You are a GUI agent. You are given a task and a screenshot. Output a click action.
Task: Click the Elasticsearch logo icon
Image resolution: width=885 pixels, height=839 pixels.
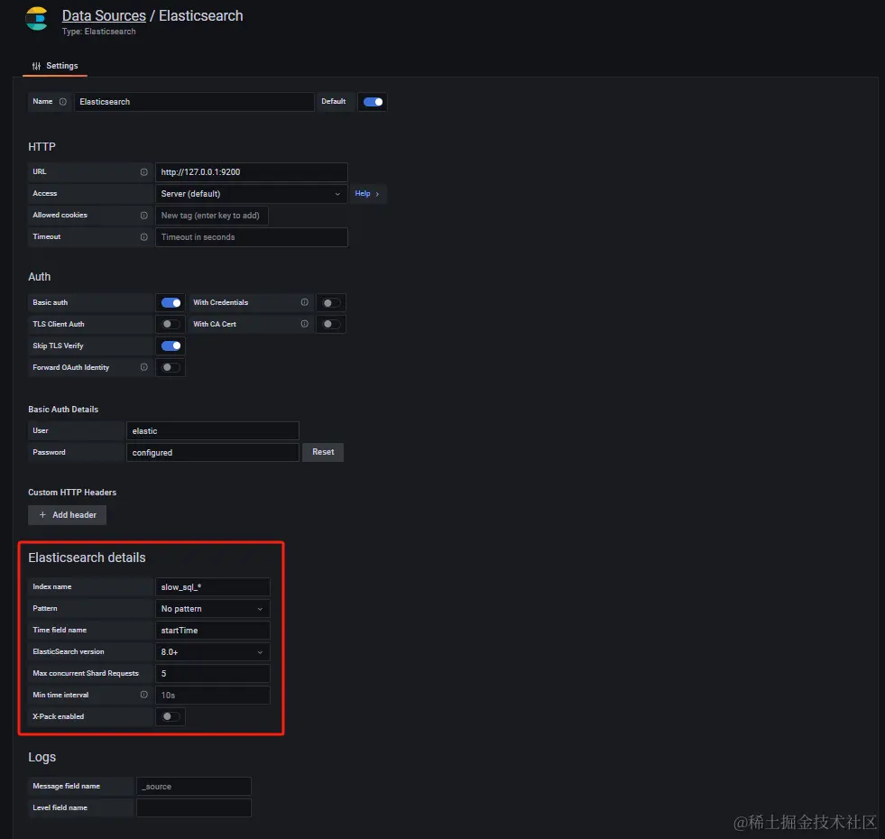(x=36, y=19)
